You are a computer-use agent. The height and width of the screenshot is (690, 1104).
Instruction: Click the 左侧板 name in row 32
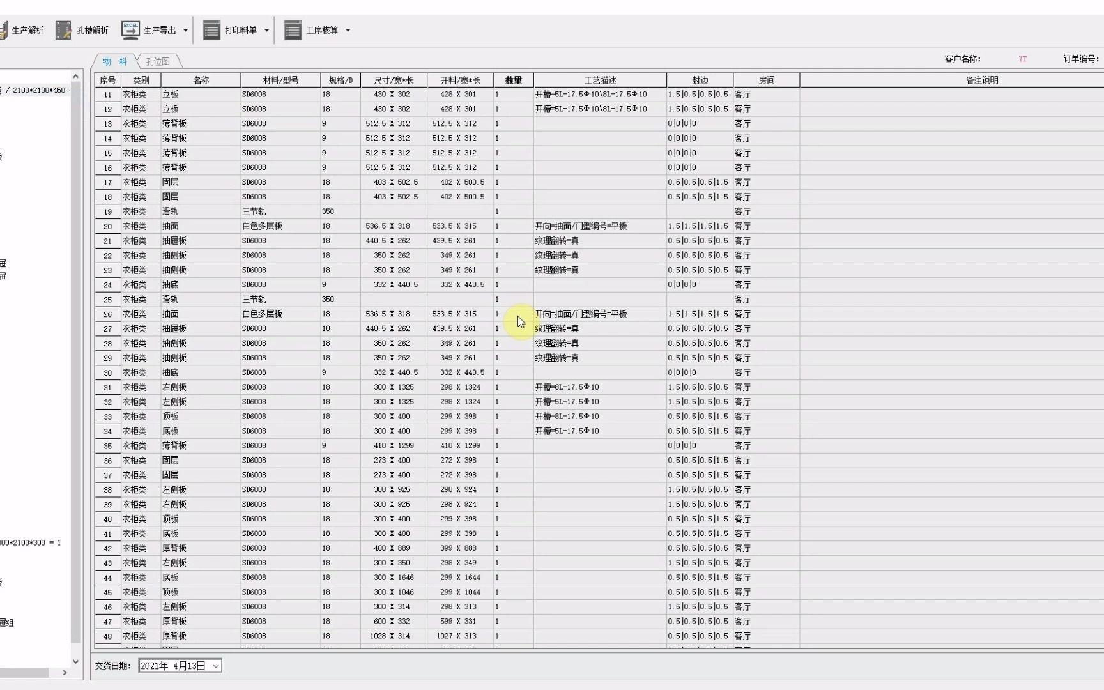(174, 402)
